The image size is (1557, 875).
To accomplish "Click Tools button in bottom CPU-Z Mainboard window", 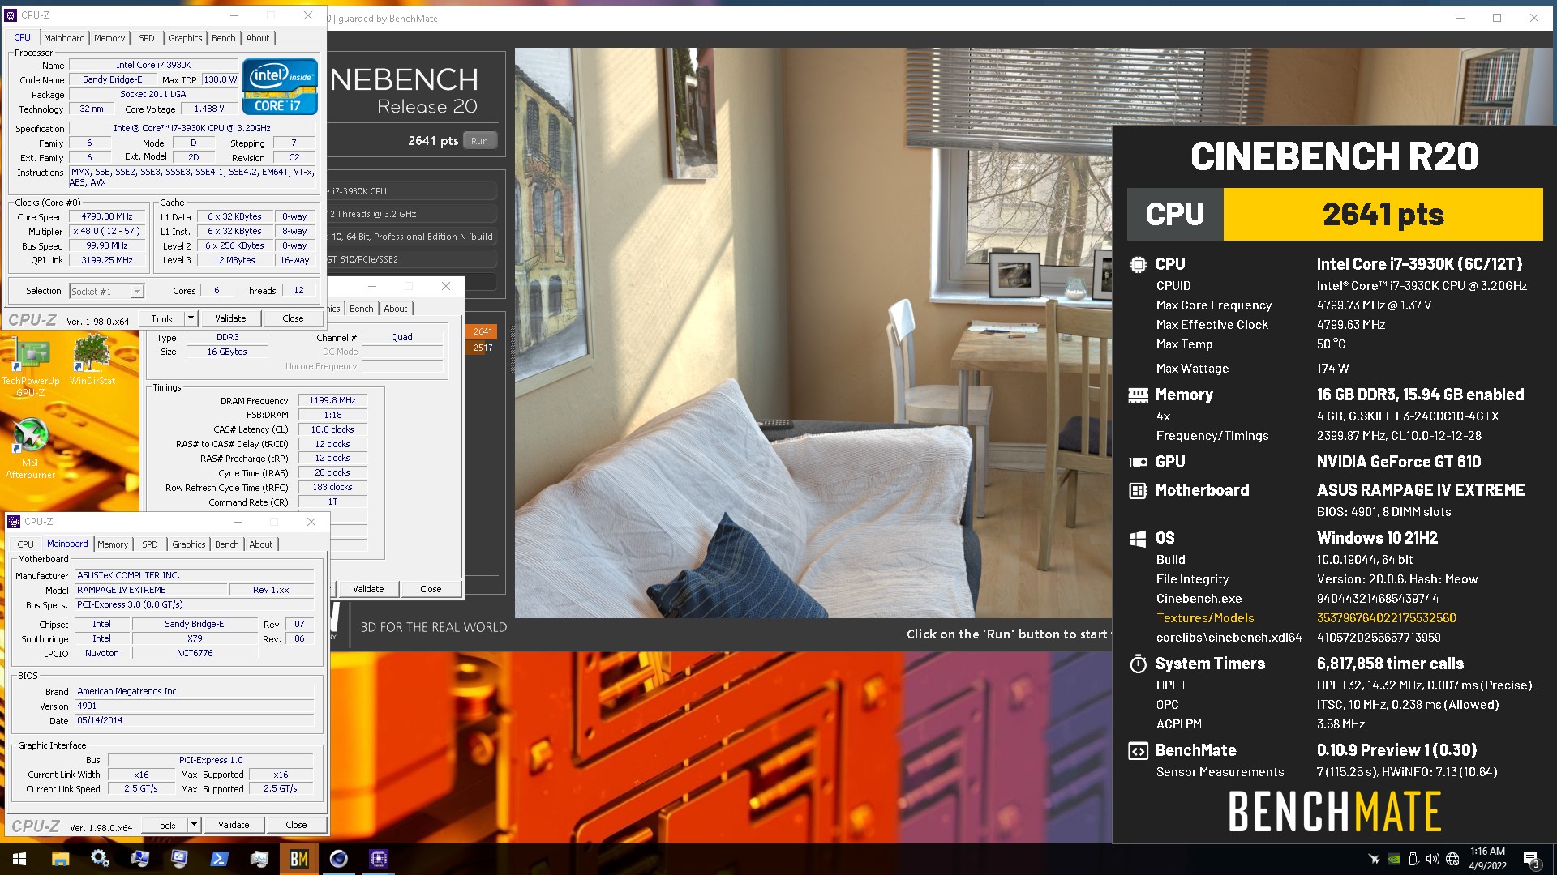I will coord(165,825).
